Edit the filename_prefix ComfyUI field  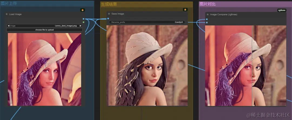147,22
